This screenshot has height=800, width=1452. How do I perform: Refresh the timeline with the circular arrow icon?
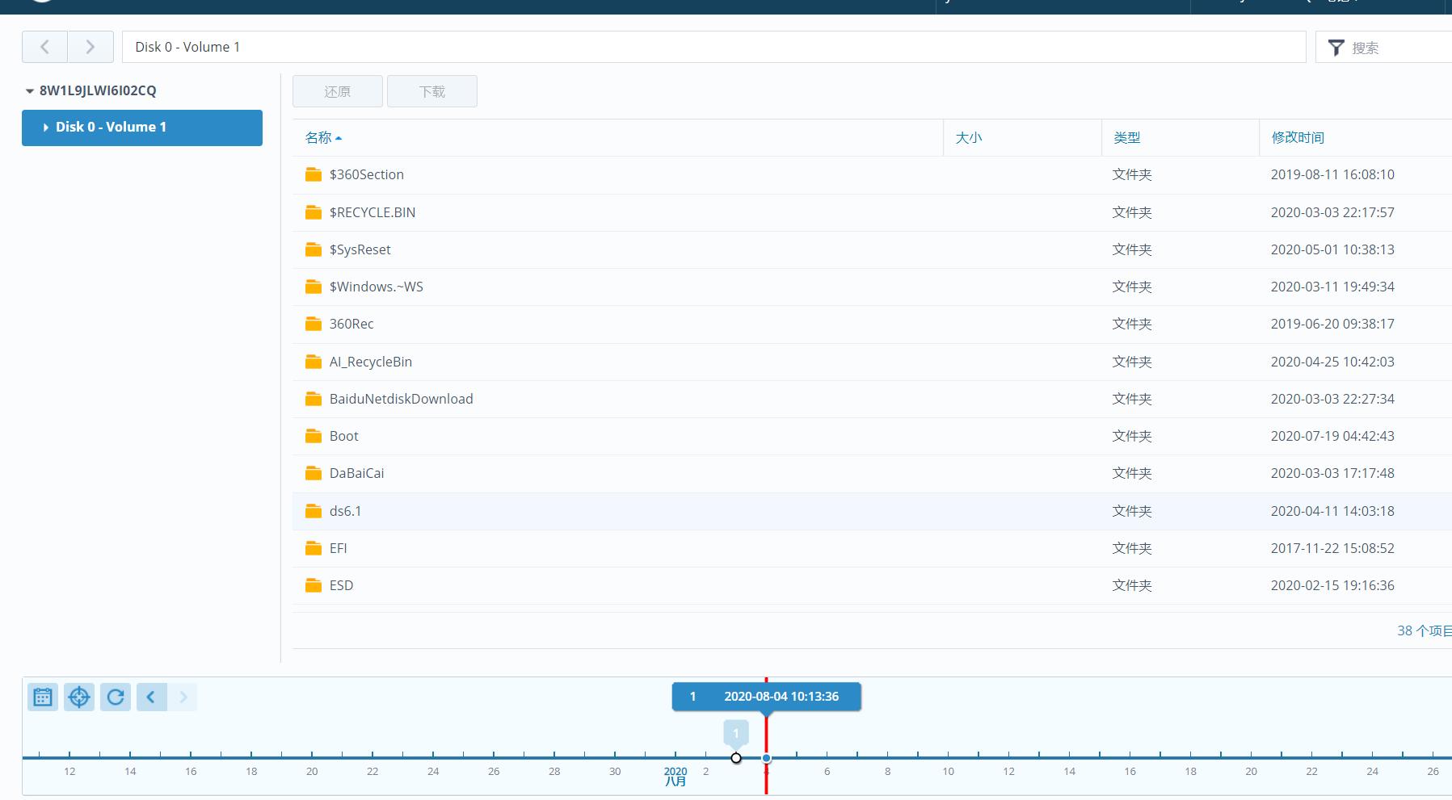coord(116,697)
